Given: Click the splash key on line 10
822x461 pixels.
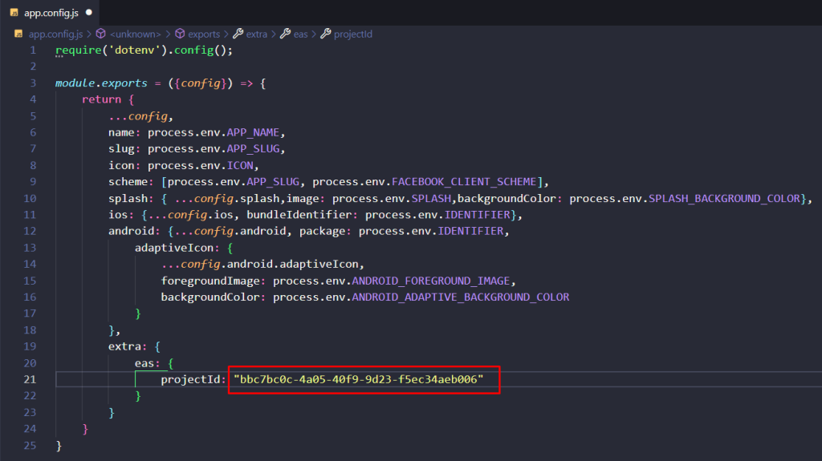Looking at the screenshot, I should [x=128, y=199].
